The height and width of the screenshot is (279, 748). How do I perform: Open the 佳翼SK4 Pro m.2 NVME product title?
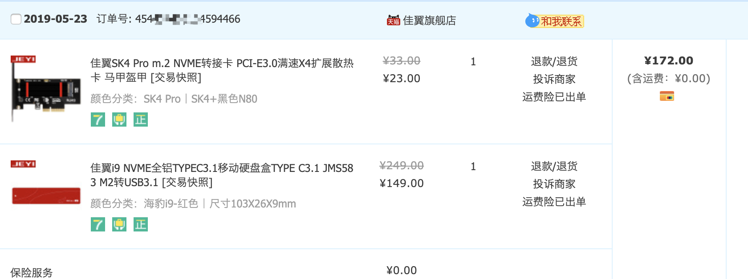pyautogui.click(x=222, y=70)
